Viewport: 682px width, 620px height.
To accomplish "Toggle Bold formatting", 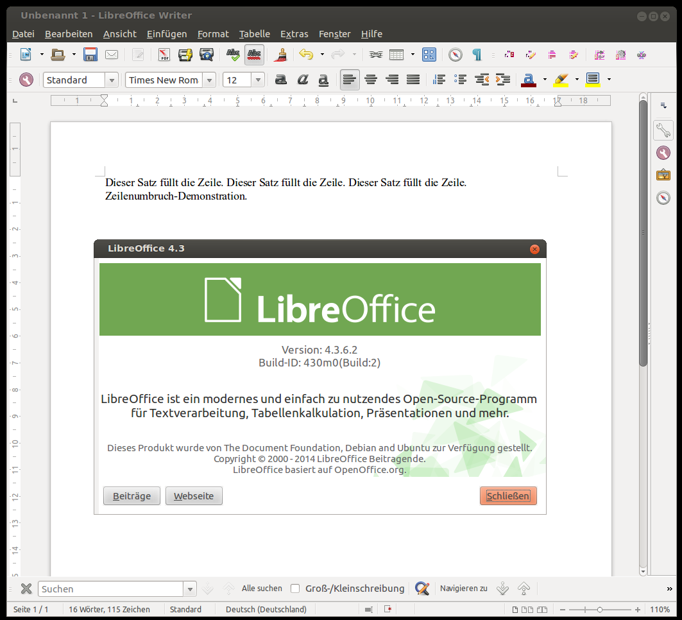I will [281, 80].
